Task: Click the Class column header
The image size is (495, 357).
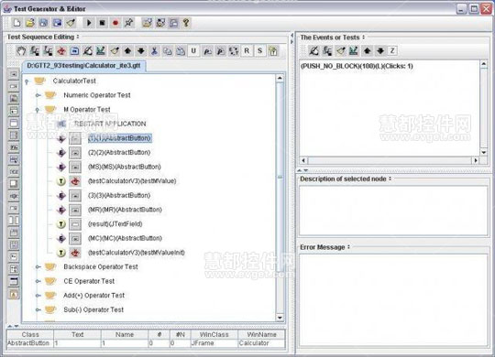Action: [x=30, y=335]
